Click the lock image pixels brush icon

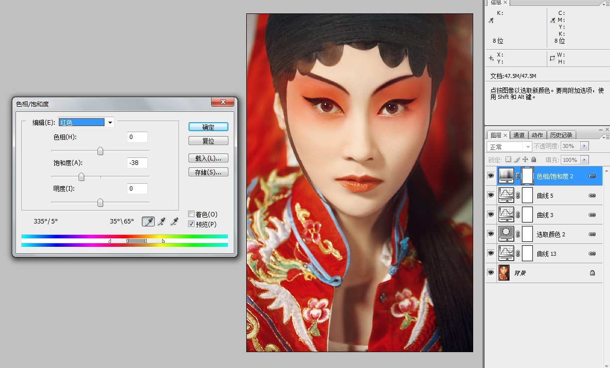(x=517, y=160)
